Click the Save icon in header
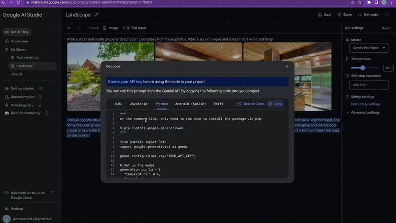 [x=319, y=15]
